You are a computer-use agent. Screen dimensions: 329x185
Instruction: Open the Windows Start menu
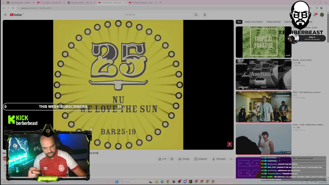(117, 182)
